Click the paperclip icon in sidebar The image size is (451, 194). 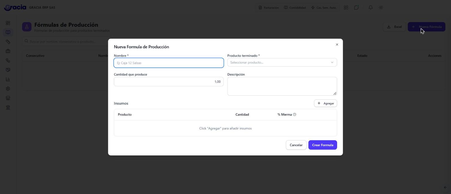pos(8,42)
